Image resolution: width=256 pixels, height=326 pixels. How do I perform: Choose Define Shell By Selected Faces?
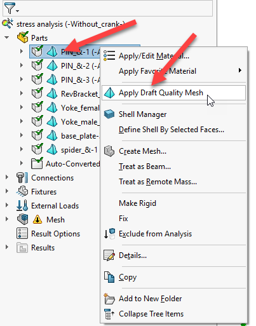click(x=173, y=130)
